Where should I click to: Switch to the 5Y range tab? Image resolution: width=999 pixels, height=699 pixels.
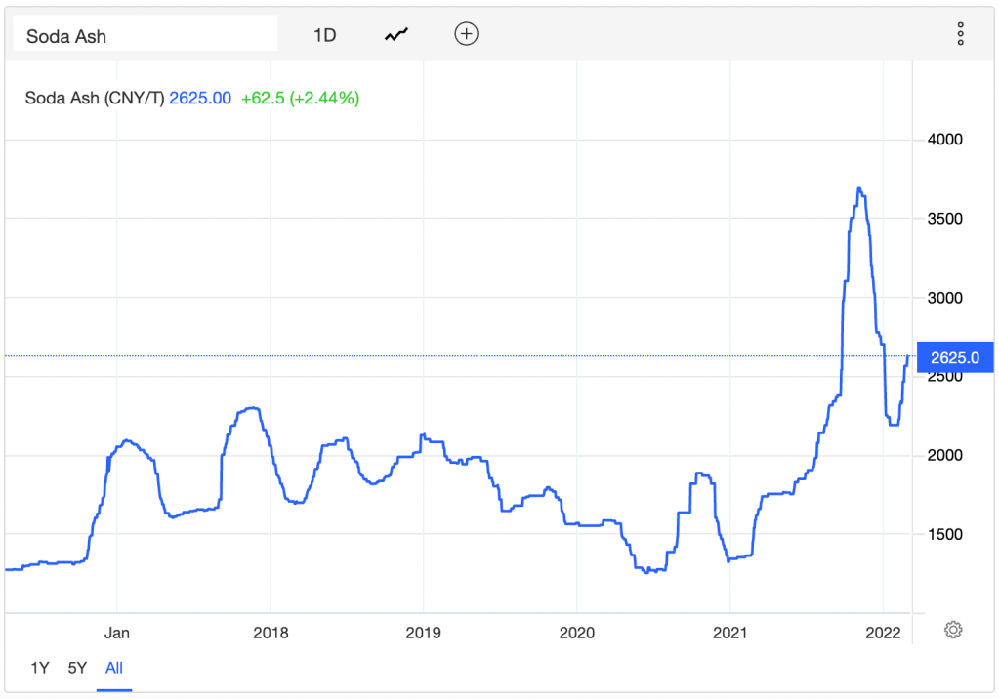pyautogui.click(x=77, y=668)
